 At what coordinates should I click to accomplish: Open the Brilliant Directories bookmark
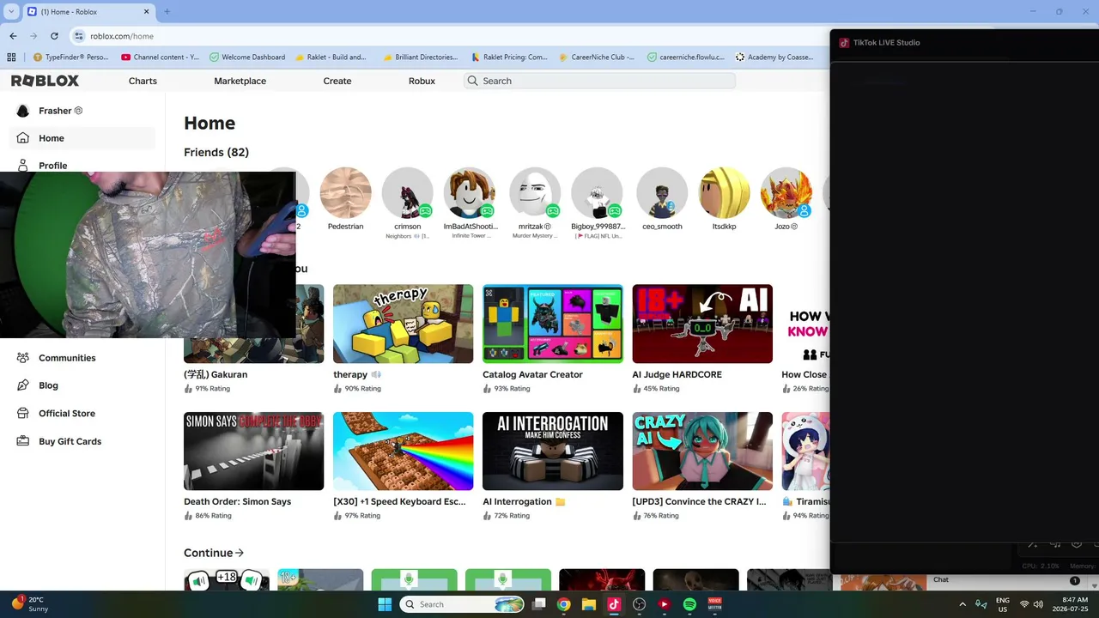pos(420,58)
